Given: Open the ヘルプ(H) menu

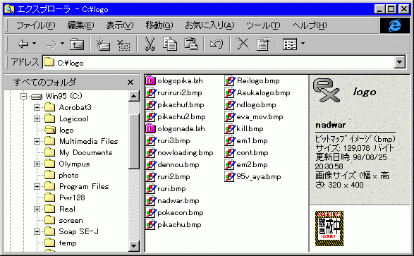Looking at the screenshot, I should (x=309, y=25).
